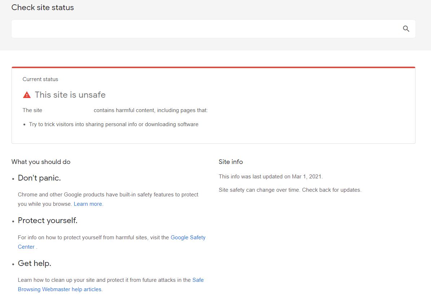Visit the Google Safety Center link
Viewport: 431px width, 302px height.
[x=188, y=237]
